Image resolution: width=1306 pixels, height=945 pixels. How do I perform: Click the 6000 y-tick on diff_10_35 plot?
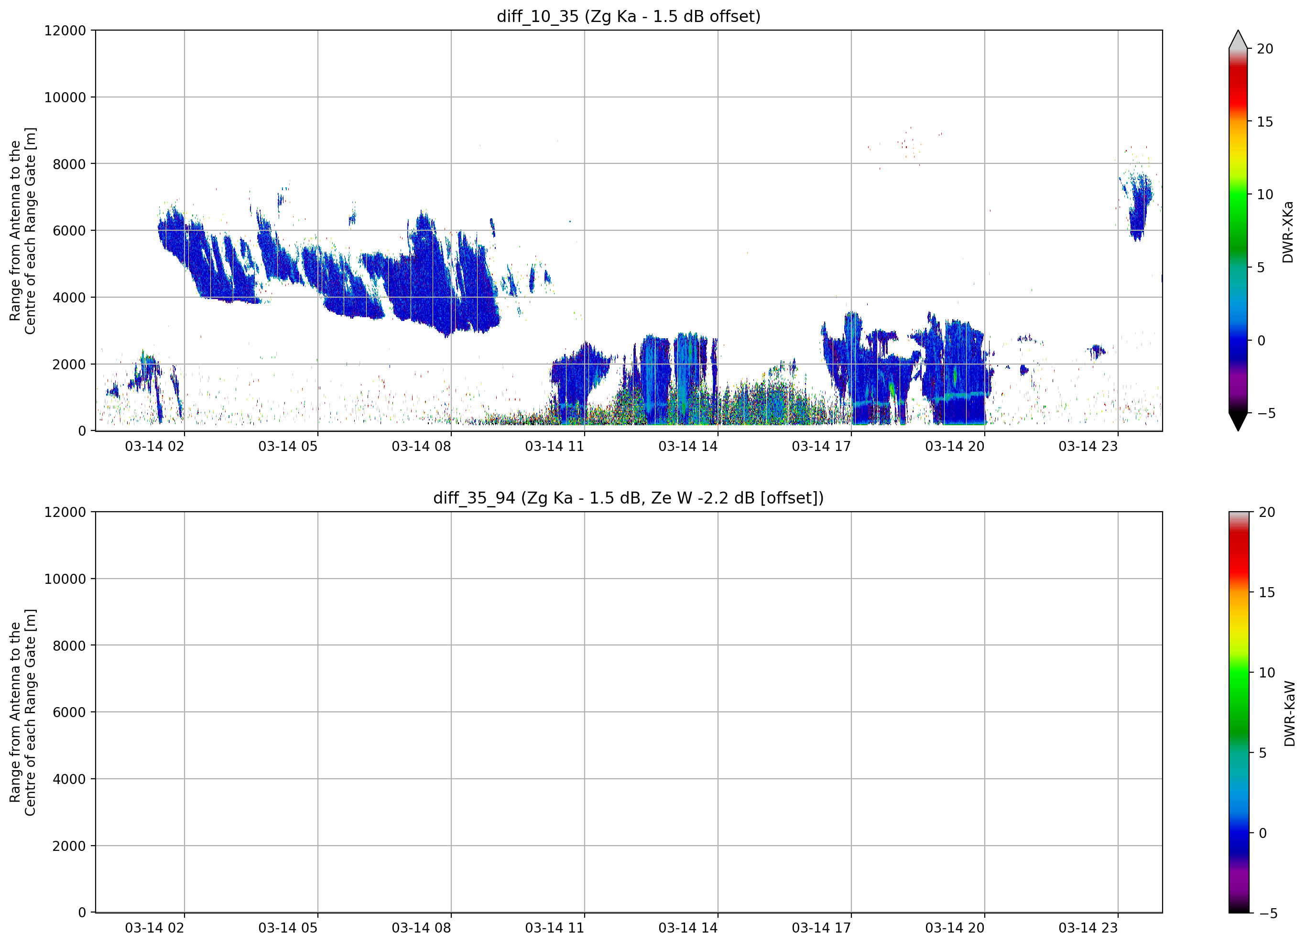[x=69, y=231]
